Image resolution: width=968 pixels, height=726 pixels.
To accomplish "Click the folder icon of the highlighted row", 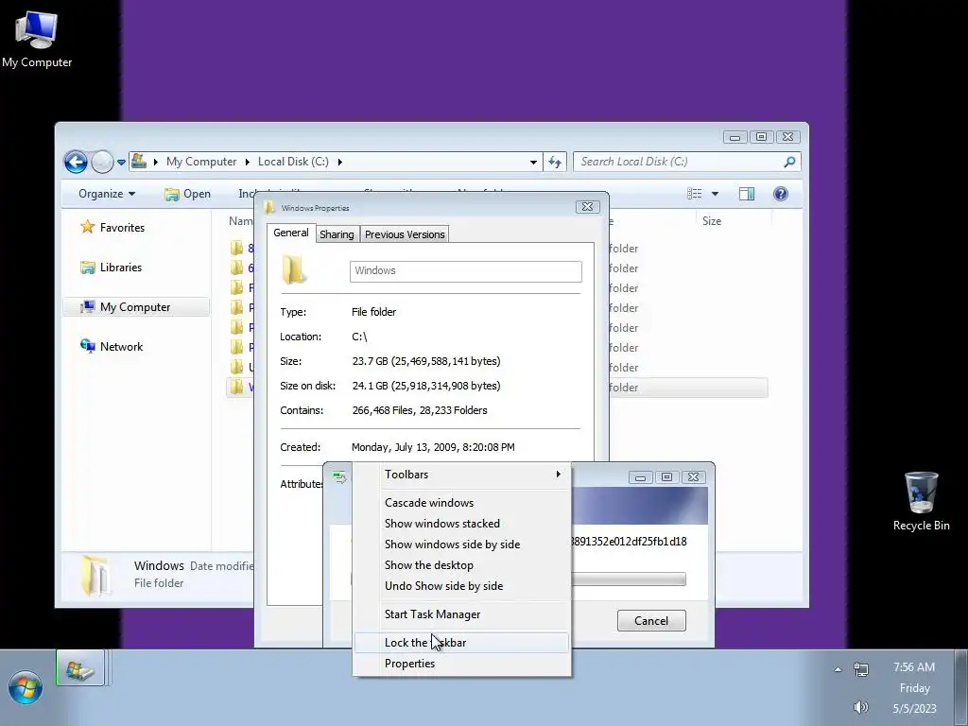I will [x=236, y=387].
